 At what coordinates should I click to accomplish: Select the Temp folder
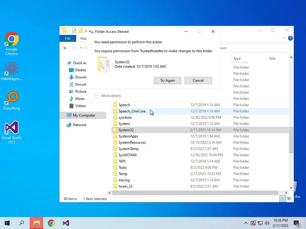200,174
